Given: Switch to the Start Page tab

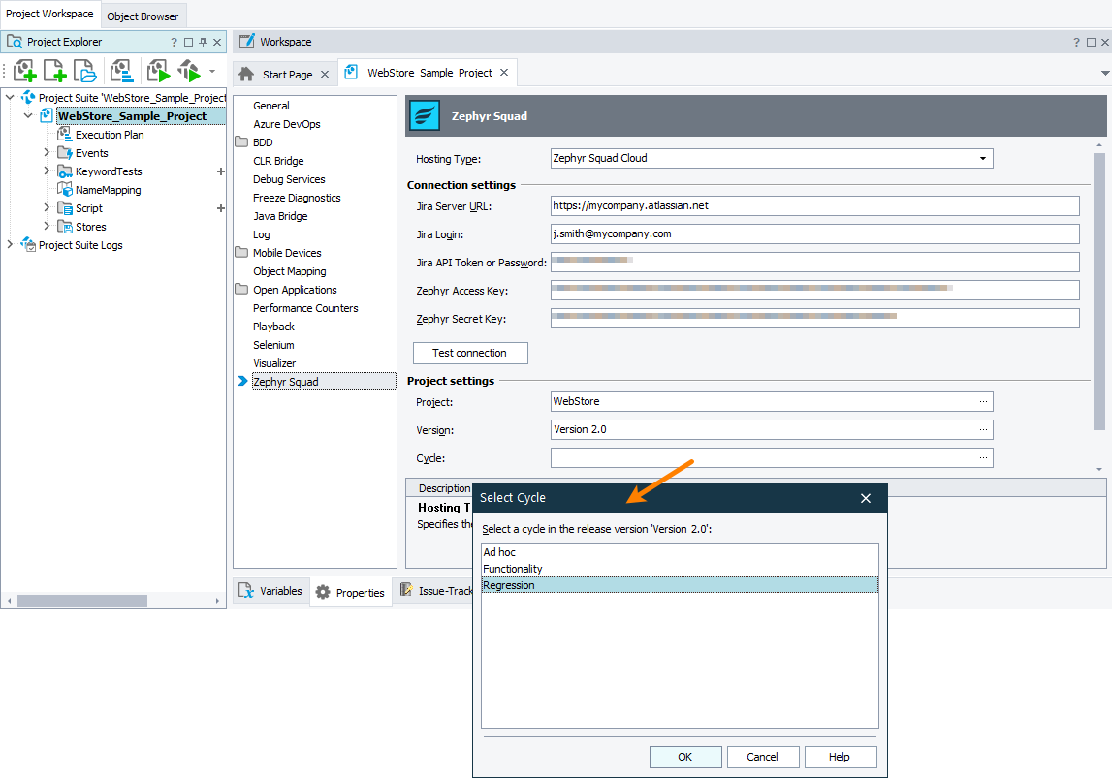Looking at the screenshot, I should (x=287, y=74).
